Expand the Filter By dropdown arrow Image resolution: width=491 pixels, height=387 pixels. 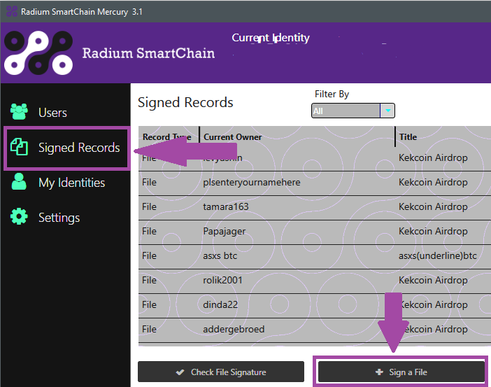coord(387,111)
